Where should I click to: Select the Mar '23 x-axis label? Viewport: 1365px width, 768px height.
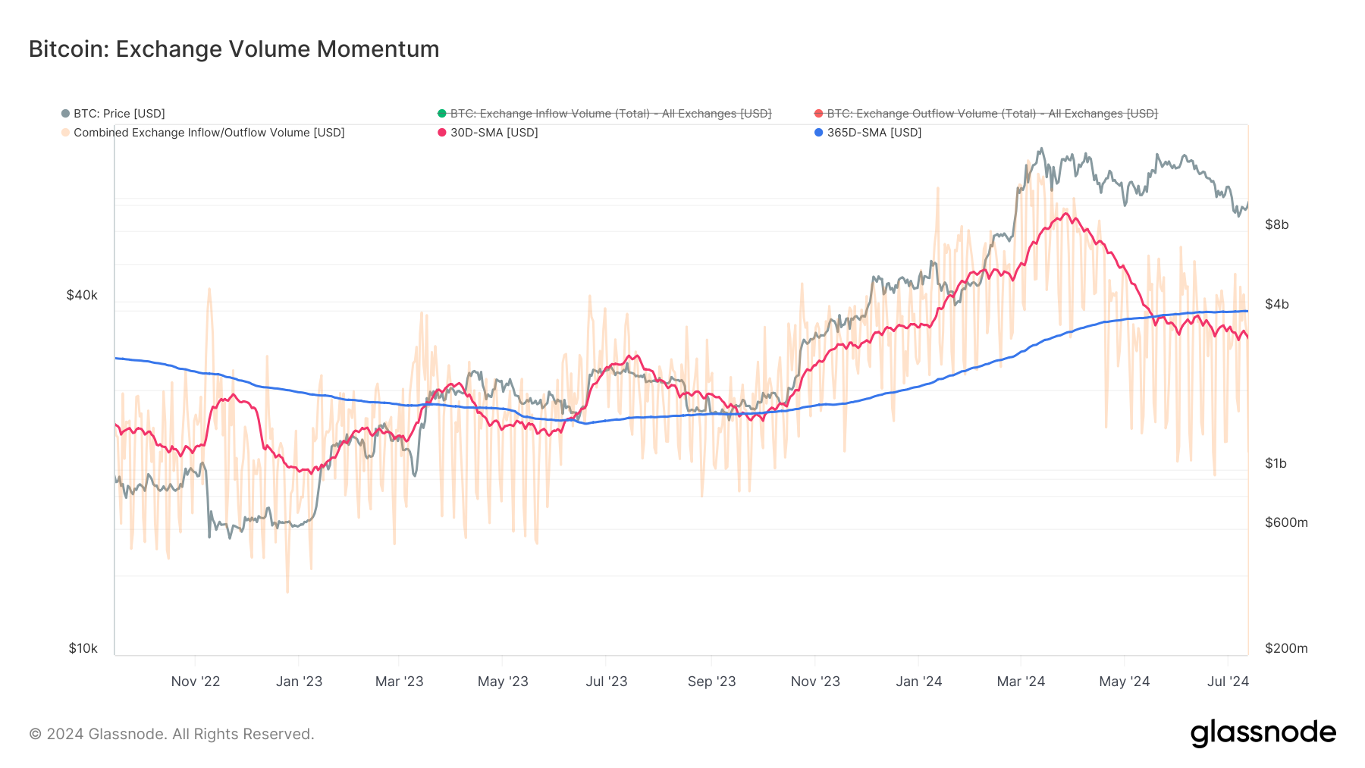pos(399,682)
